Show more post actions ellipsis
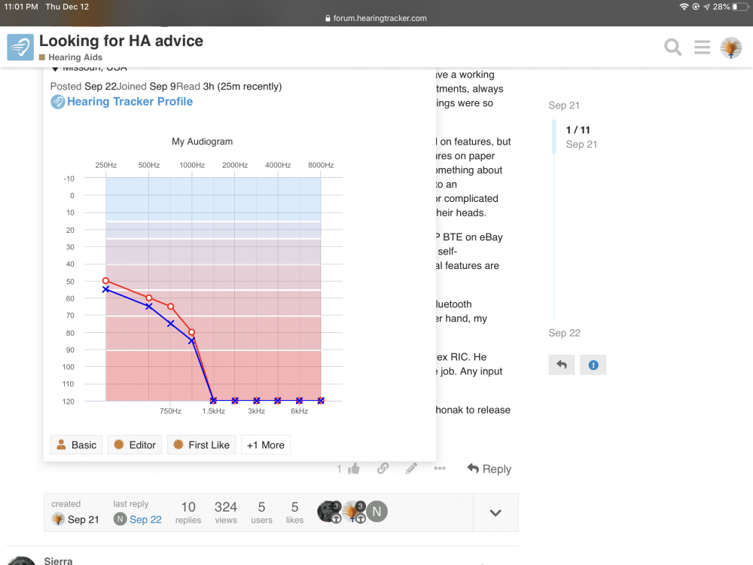 click(x=440, y=469)
